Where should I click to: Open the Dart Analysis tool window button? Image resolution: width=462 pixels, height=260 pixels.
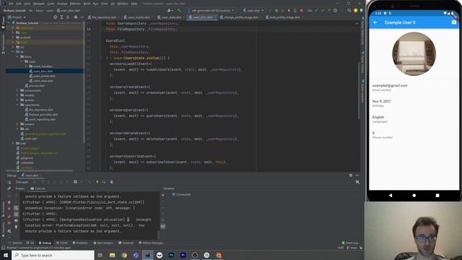pyautogui.click(x=103, y=243)
